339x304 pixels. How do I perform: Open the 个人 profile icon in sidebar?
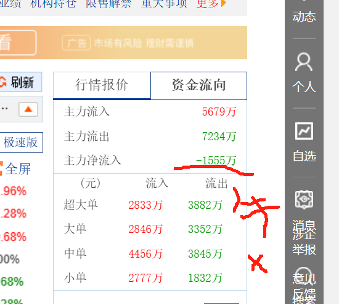coord(304,62)
